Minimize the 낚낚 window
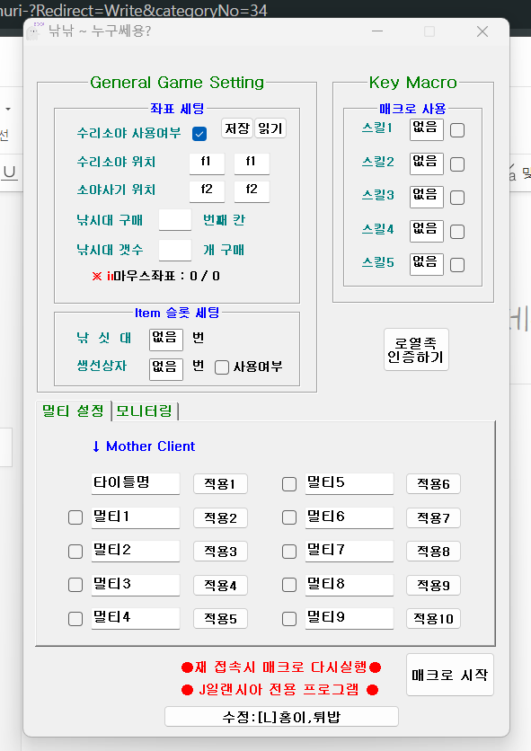 [377, 31]
